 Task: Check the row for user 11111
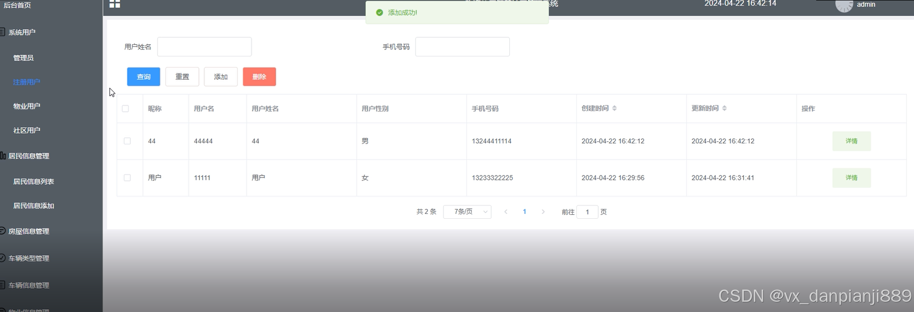point(127,178)
